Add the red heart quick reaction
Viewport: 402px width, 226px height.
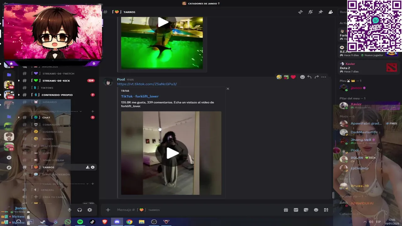point(293,77)
